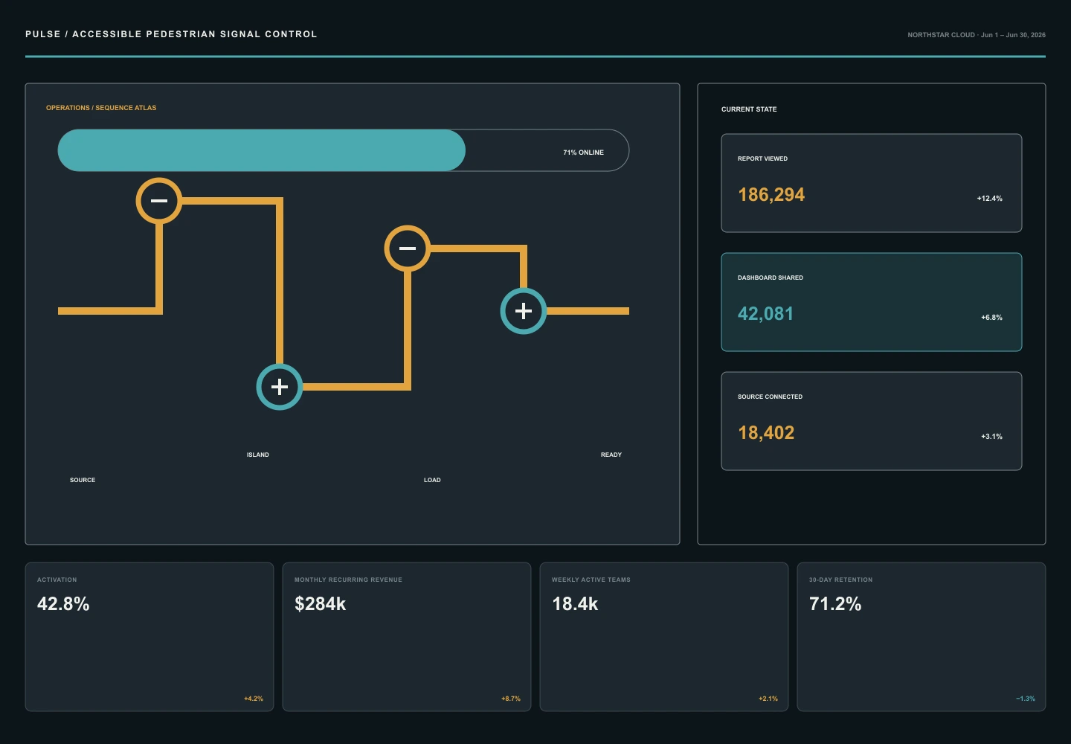This screenshot has height=744, width=1071.
Task: Click the 71% Online progress bar
Action: coord(344,150)
